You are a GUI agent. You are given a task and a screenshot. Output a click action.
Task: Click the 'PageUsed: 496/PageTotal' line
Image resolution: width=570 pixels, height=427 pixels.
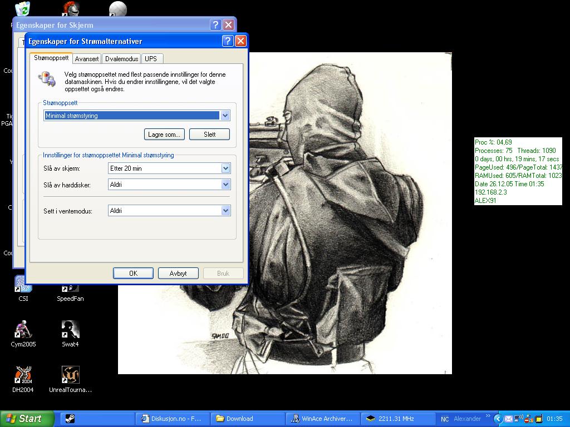tap(518, 167)
